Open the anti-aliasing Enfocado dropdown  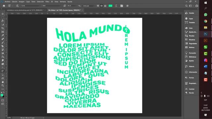(88, 6)
